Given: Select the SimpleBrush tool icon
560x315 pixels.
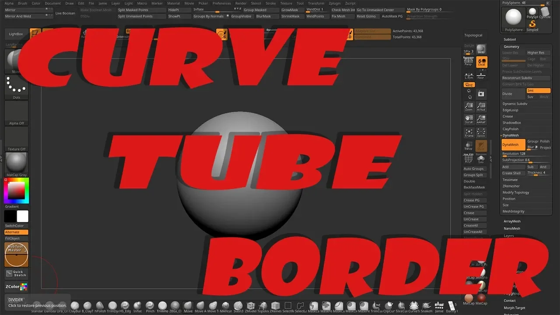Looking at the screenshot, I should tap(532, 25).
